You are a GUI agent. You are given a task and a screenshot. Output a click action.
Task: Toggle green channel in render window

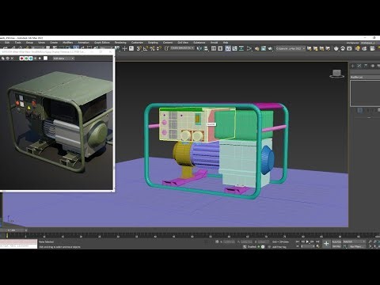pyautogui.click(x=26, y=58)
